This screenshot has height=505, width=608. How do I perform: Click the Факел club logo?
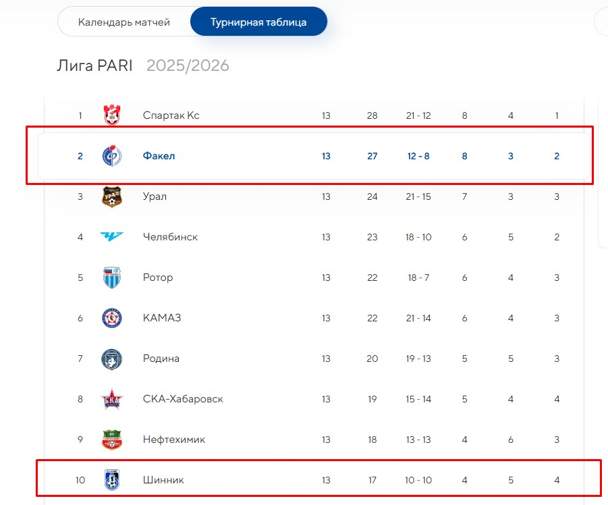(x=111, y=156)
